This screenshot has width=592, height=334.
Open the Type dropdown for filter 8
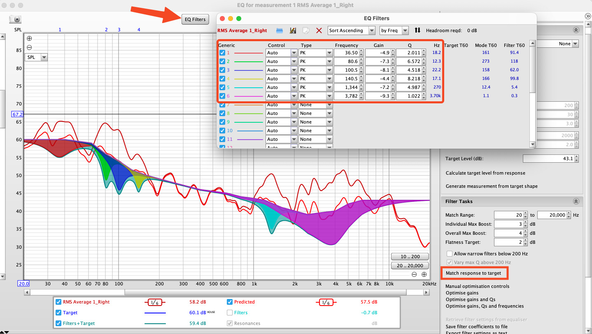pos(316,113)
